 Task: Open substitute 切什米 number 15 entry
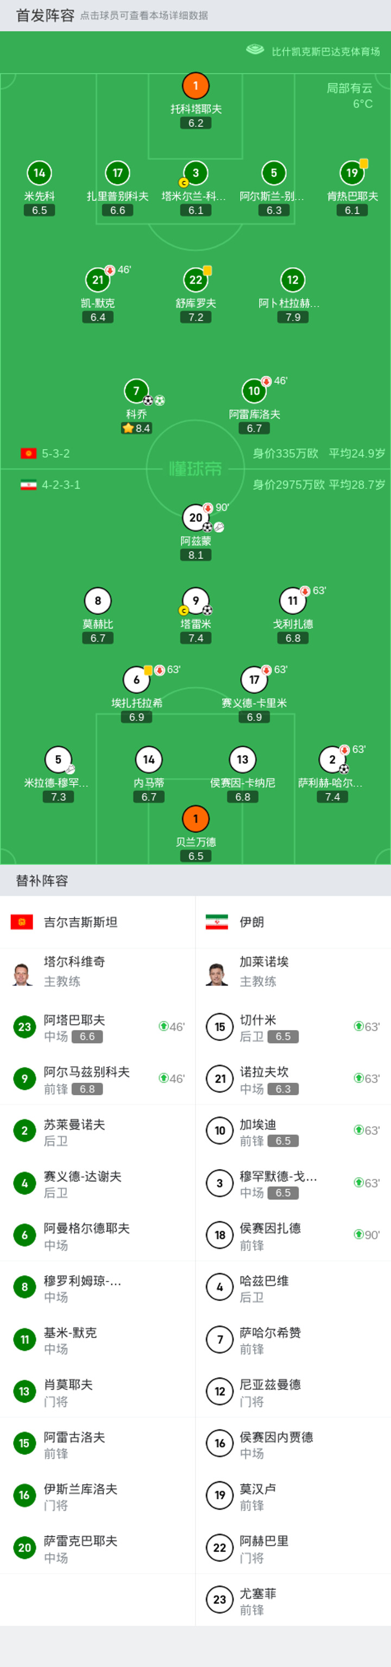tap(293, 1026)
